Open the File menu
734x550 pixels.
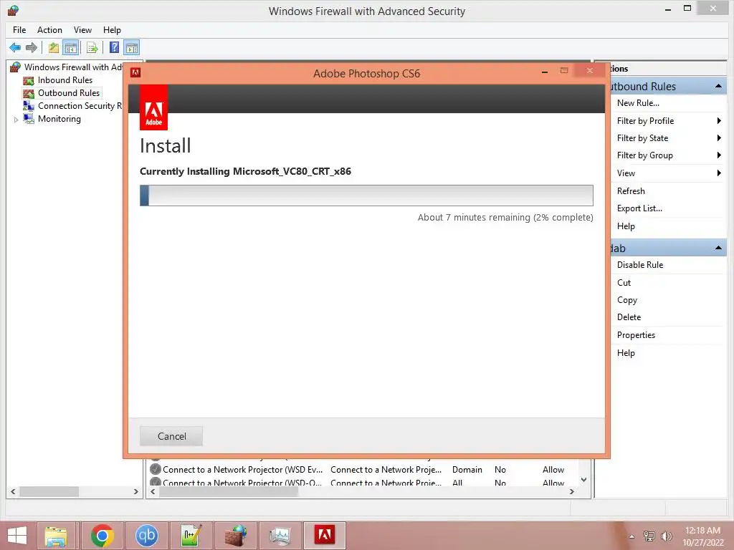19,30
